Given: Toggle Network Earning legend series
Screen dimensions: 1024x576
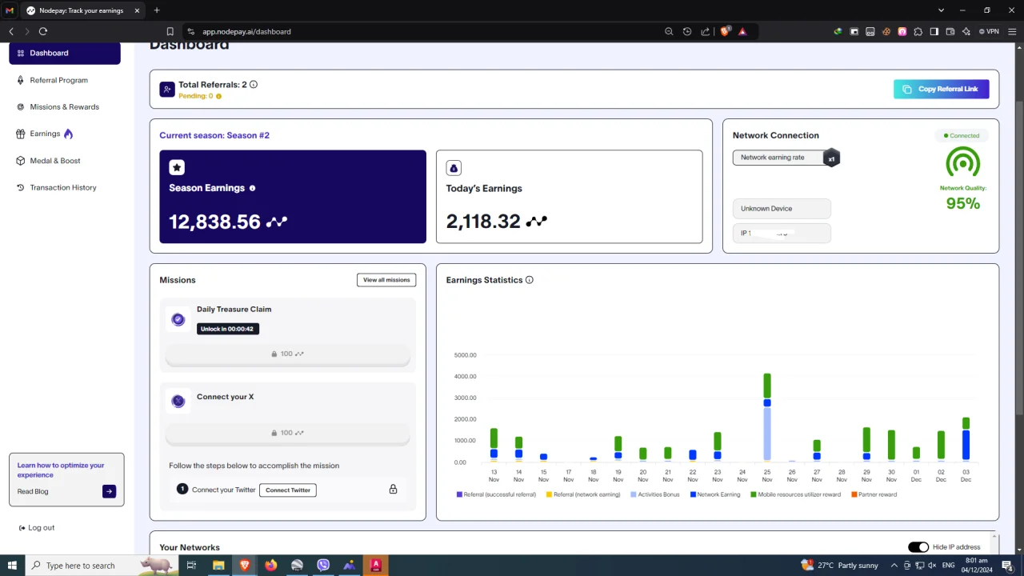Looking at the screenshot, I should point(714,494).
